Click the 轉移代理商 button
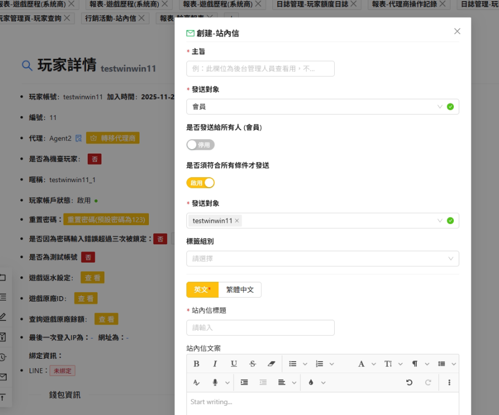Screen dimensions: 499x415 [112, 138]
